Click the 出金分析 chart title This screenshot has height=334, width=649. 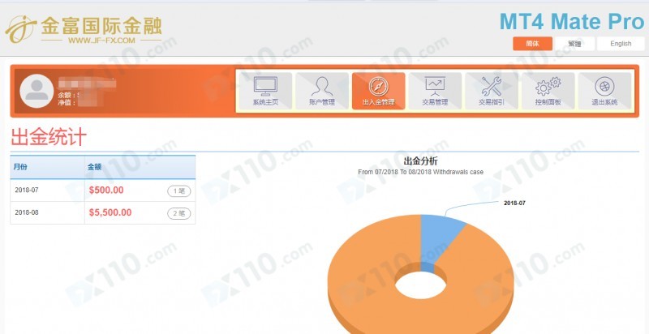tap(420, 161)
